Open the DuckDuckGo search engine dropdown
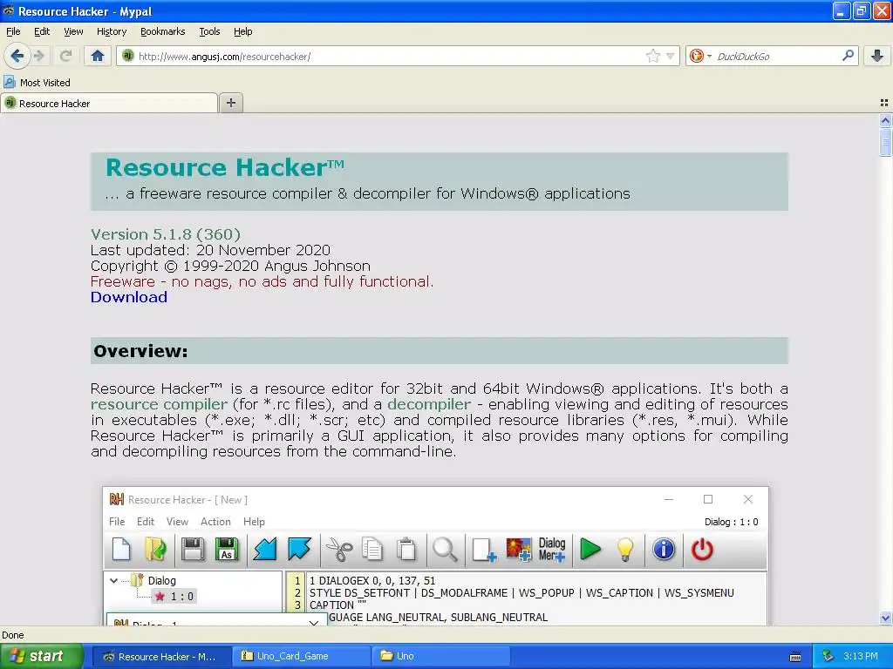 (700, 56)
